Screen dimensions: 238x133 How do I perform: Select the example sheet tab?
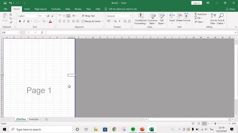pyautogui.click(x=34, y=119)
